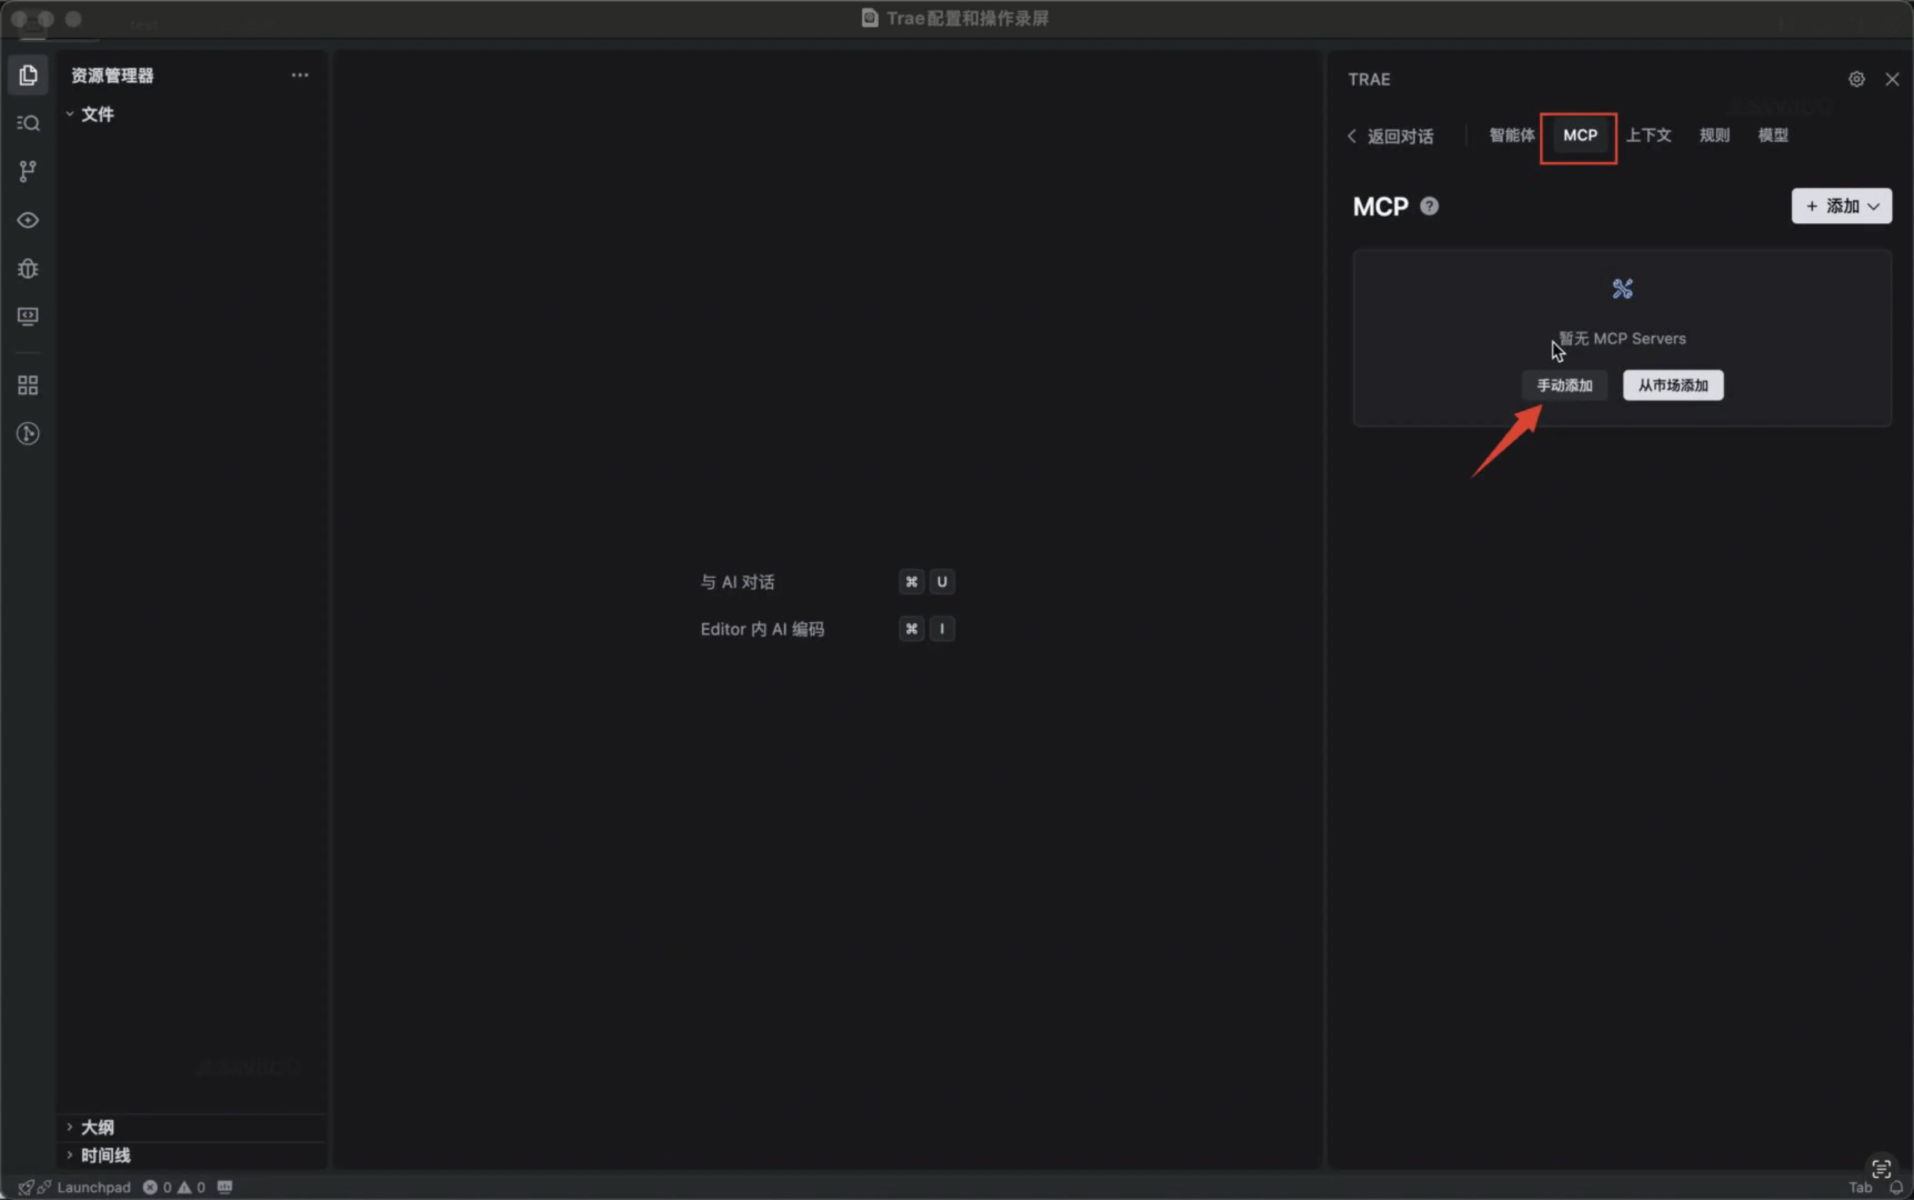Open the Search icon in activity bar
The image size is (1914, 1200).
(x=28, y=123)
